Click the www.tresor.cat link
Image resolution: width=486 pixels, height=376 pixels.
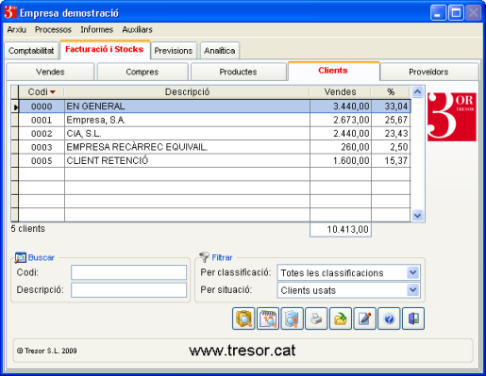(x=243, y=351)
